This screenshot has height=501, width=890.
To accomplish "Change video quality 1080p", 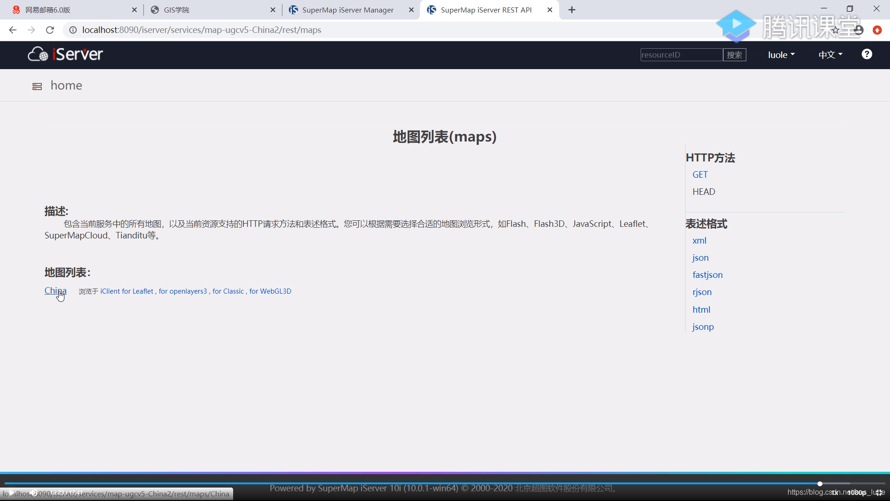I will [x=857, y=493].
